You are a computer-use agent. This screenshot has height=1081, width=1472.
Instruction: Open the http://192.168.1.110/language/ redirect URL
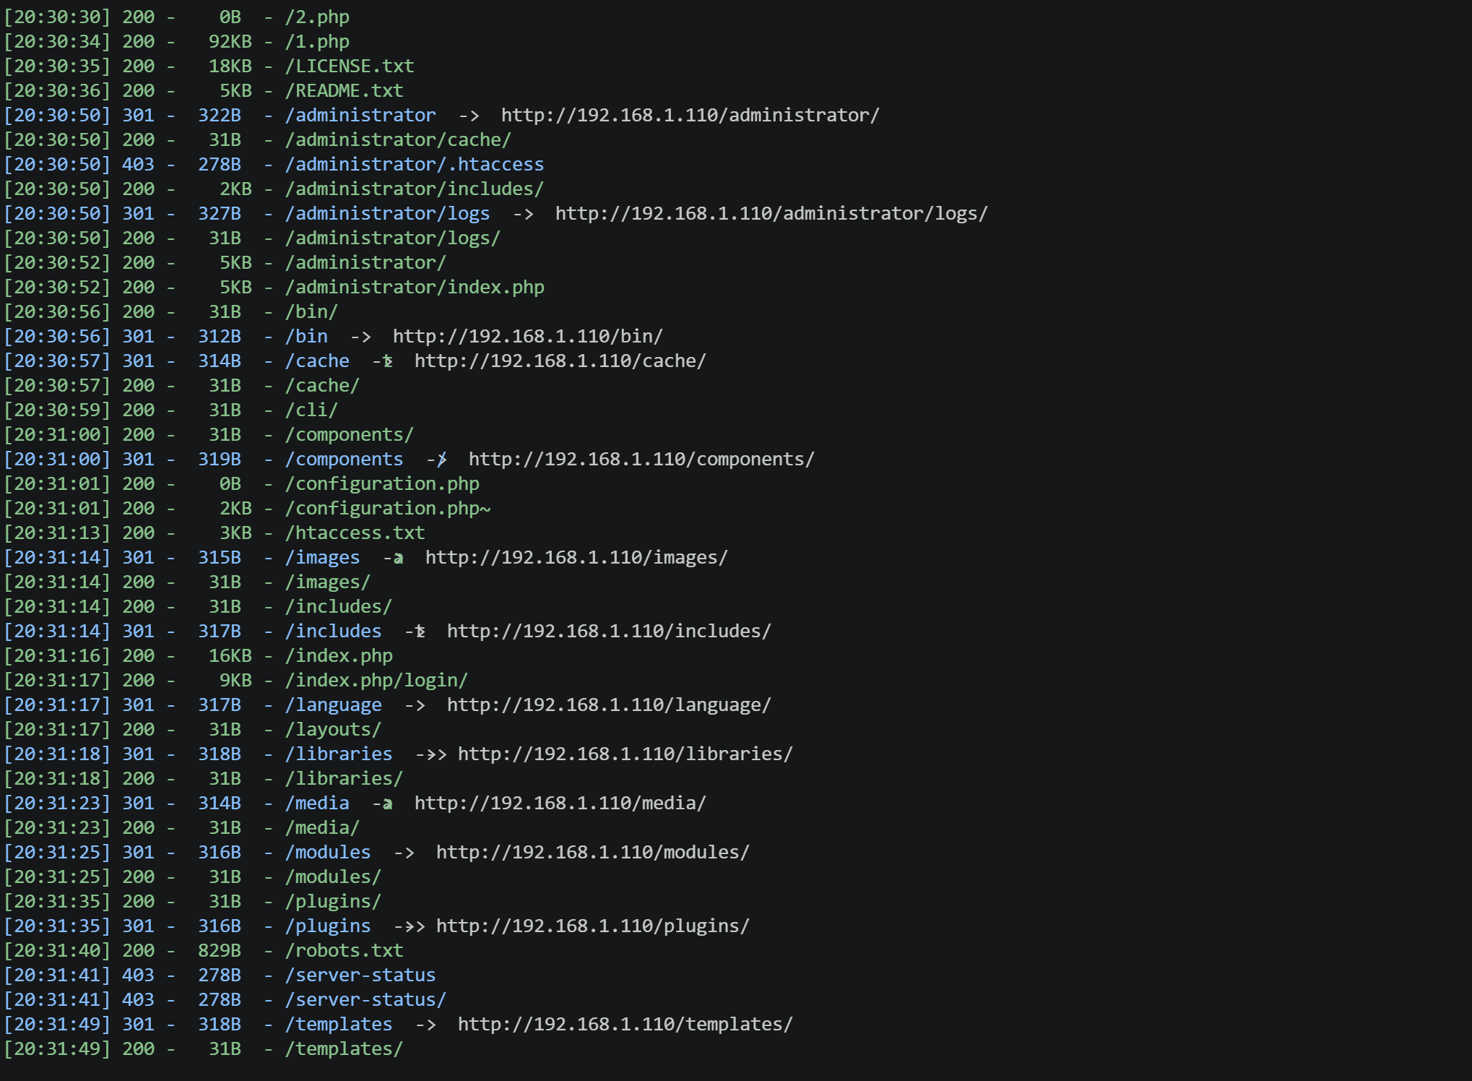coord(610,705)
